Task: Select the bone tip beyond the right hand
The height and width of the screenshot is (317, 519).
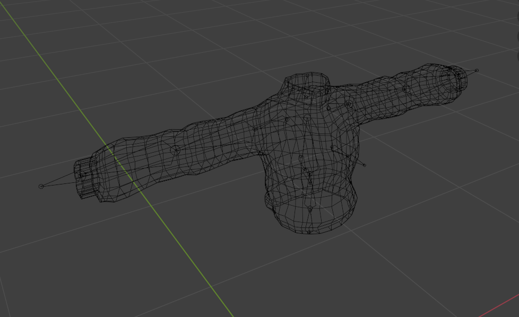Action: point(477,71)
